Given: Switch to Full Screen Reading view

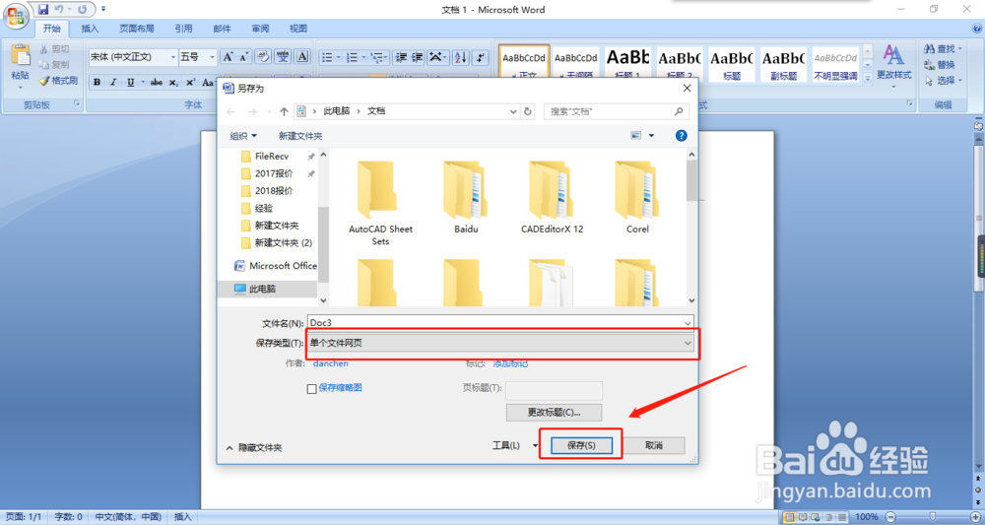Looking at the screenshot, I should 802,517.
